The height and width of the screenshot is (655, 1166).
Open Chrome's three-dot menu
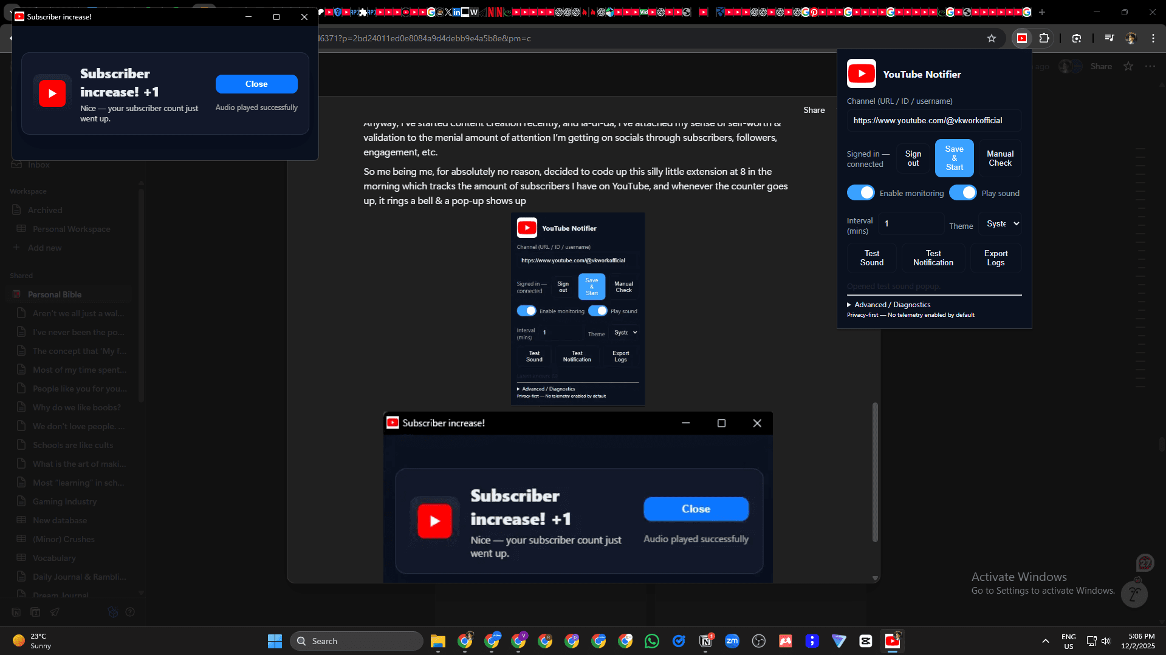click(1153, 38)
